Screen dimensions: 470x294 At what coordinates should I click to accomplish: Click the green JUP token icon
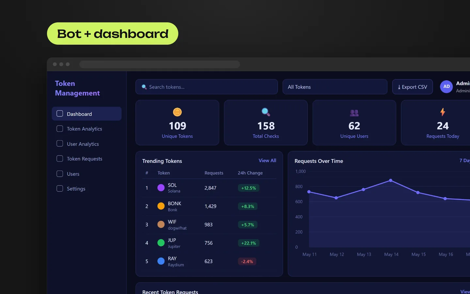161,243
